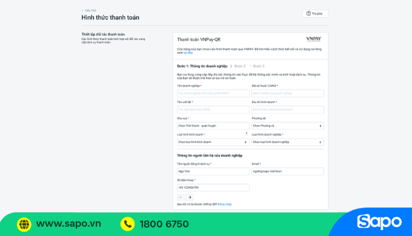Open the Trợ giúp help button

pos(315,13)
